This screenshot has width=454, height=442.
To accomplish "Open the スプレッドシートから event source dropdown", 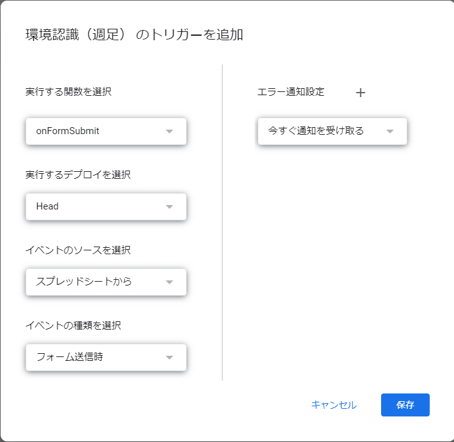I will (106, 282).
